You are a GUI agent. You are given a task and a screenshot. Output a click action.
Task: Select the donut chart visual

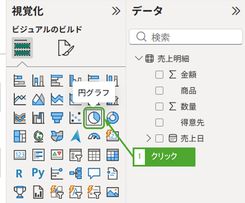coord(113,118)
